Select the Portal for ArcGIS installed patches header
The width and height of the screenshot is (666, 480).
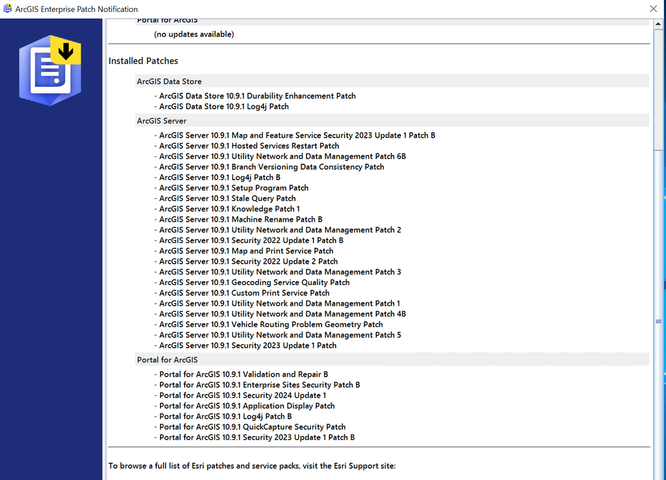[x=392, y=360]
